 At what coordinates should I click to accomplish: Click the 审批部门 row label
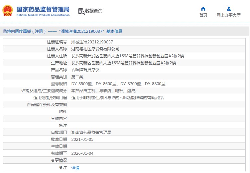click(x=59, y=133)
